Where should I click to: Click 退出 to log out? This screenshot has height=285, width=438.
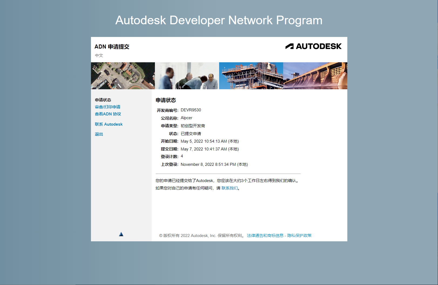99,134
